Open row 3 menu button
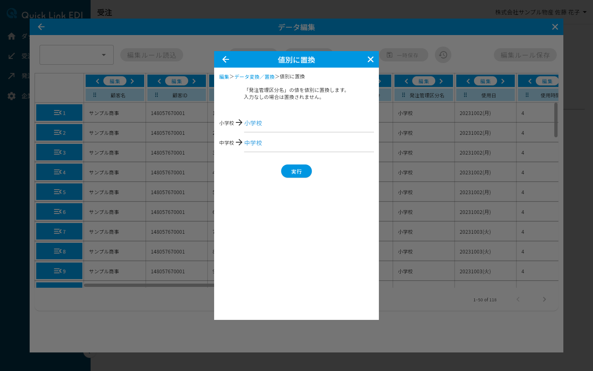 coord(59,152)
